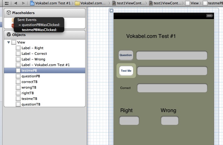The width and height of the screenshot is (223, 145).
Task: Click the Placeholders cube icon
Action: pyautogui.click(x=9, y=13)
